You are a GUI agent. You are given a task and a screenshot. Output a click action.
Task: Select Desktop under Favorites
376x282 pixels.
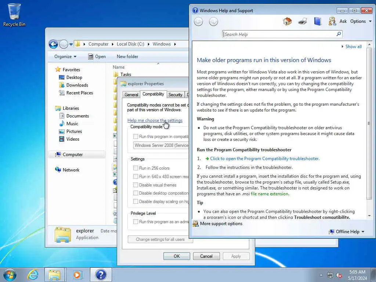pyautogui.click(x=74, y=77)
